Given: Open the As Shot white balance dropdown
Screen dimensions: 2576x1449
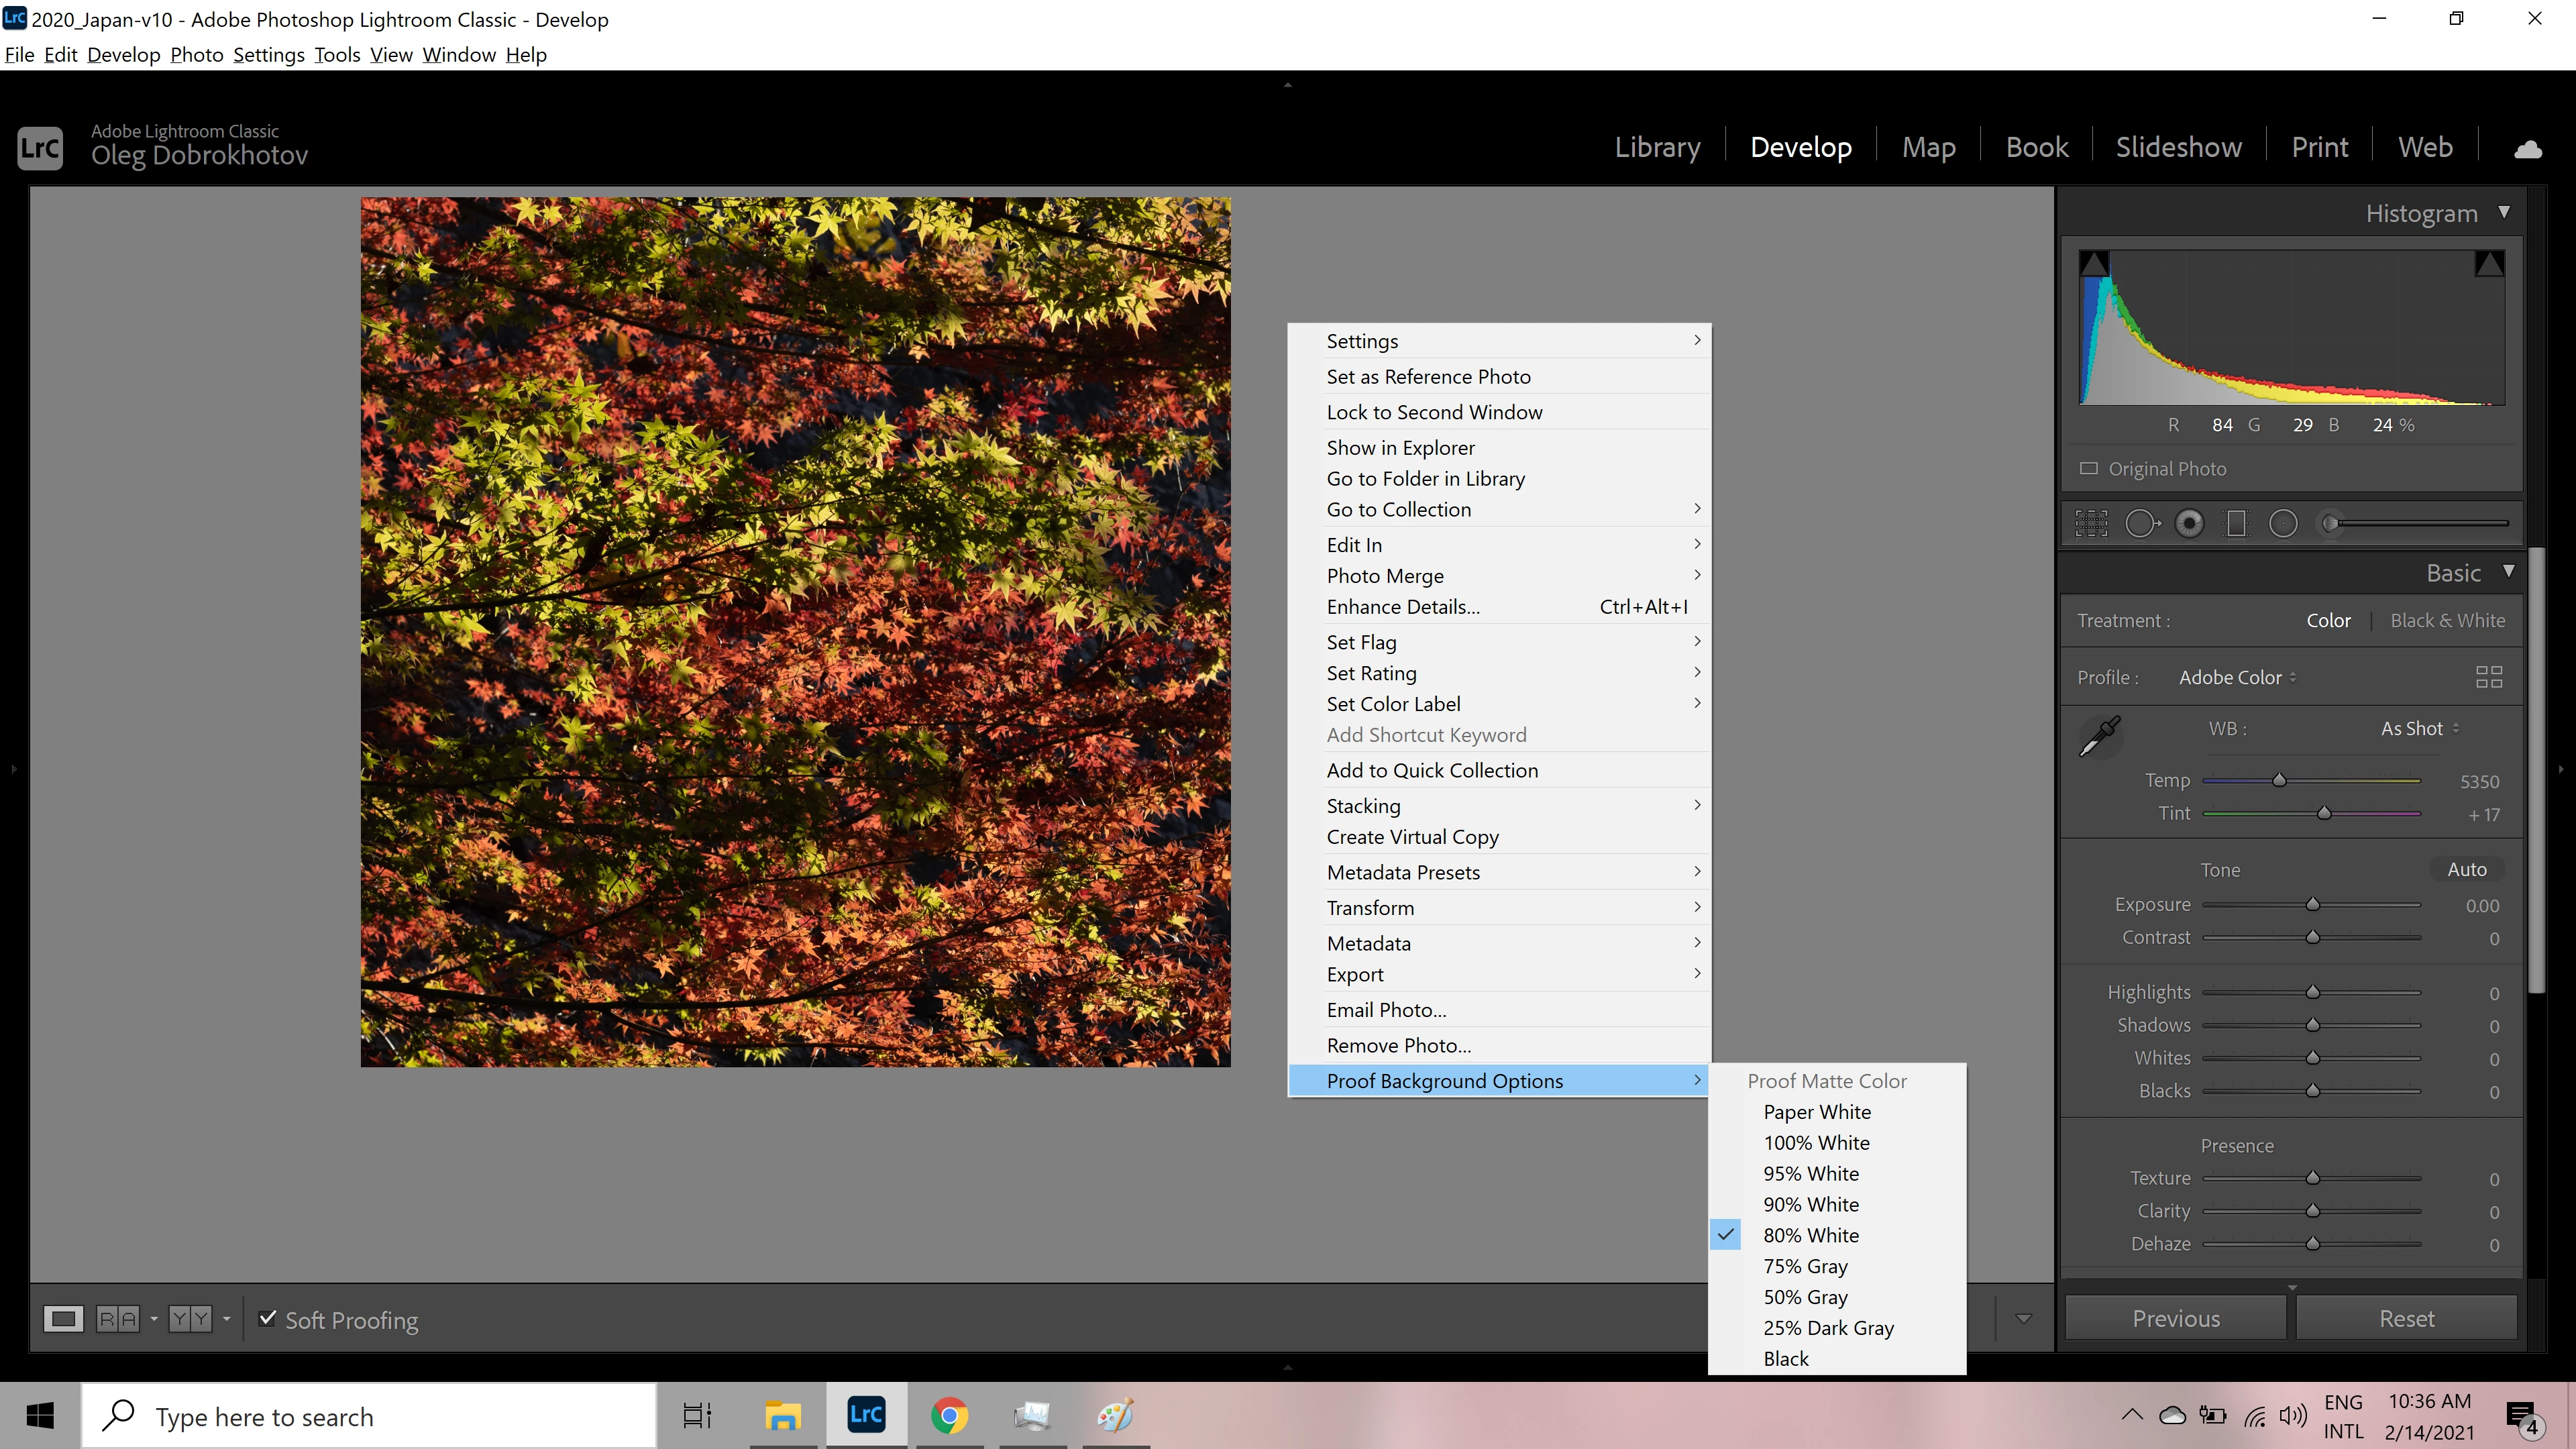Looking at the screenshot, I should point(2419,728).
